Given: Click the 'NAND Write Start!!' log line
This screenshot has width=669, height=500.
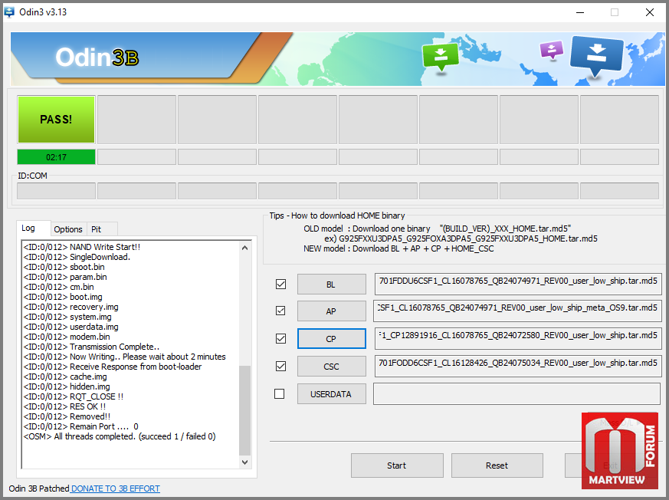Looking at the screenshot, I should 82,247.
